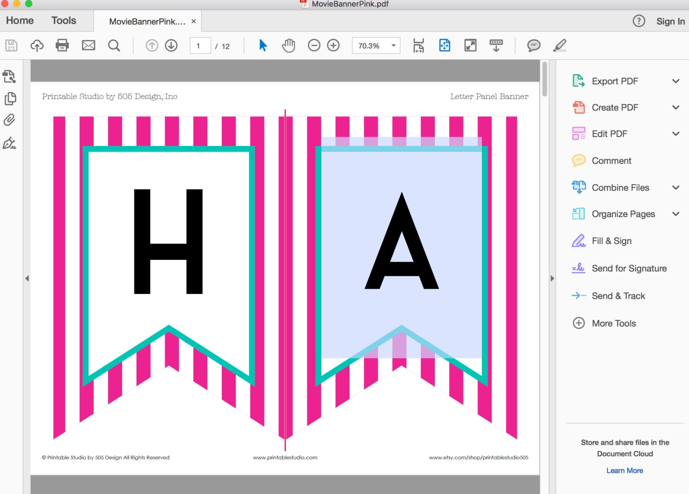The width and height of the screenshot is (689, 494).
Task: Click the Sign In button
Action: [670, 21]
